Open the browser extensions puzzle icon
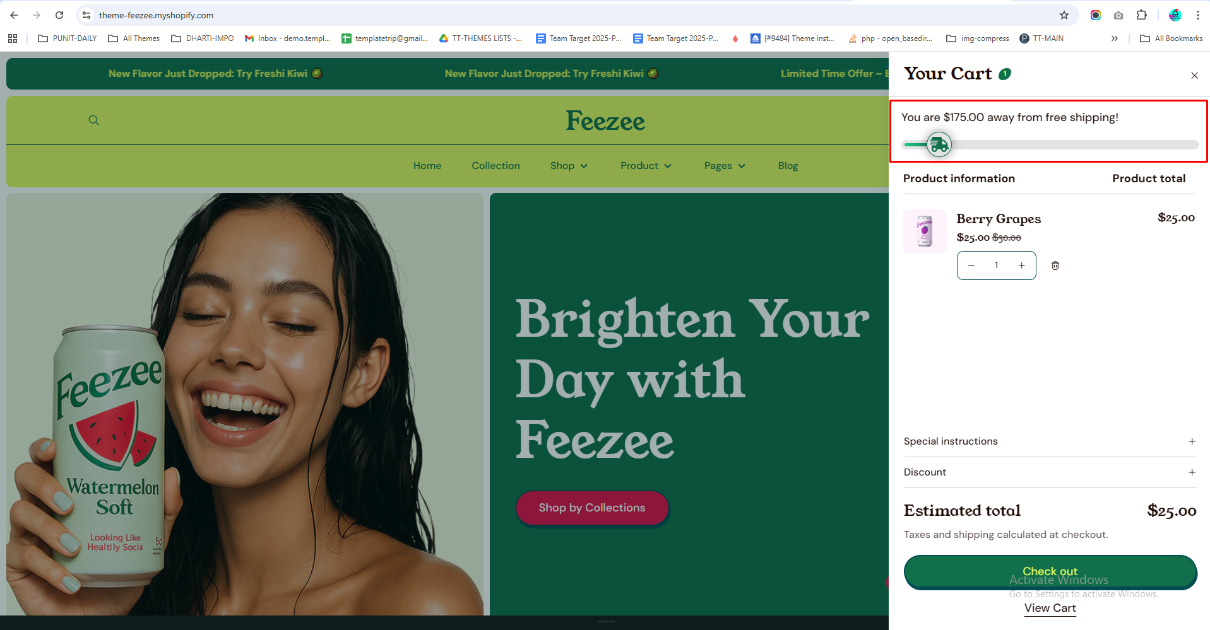 coord(1141,15)
